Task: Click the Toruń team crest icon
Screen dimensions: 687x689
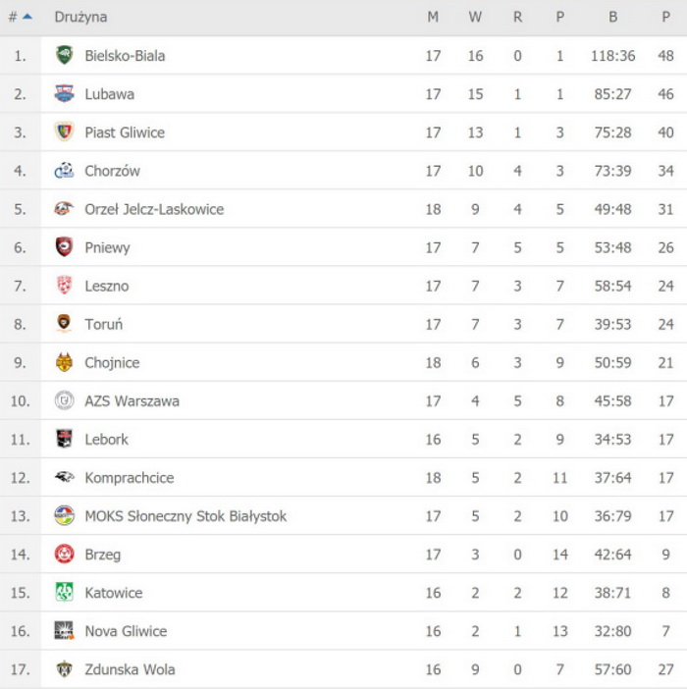Action: pyautogui.click(x=64, y=324)
